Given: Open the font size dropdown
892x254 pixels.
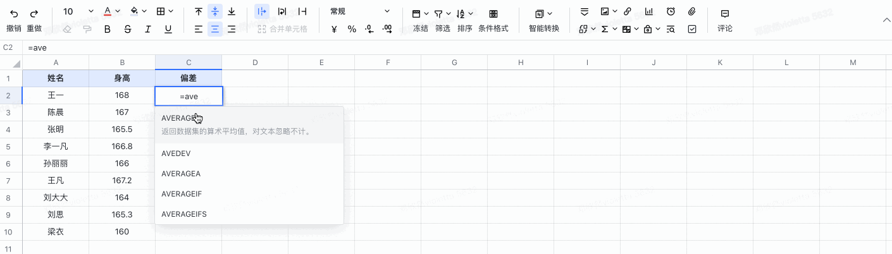Looking at the screenshot, I should click(x=90, y=12).
